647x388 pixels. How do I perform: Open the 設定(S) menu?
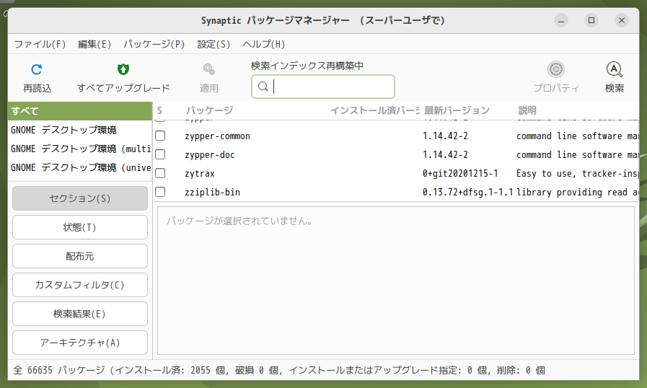pos(214,44)
